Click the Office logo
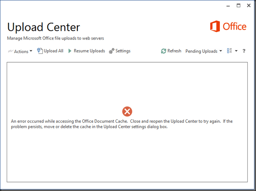256x191 pixels. (x=228, y=27)
